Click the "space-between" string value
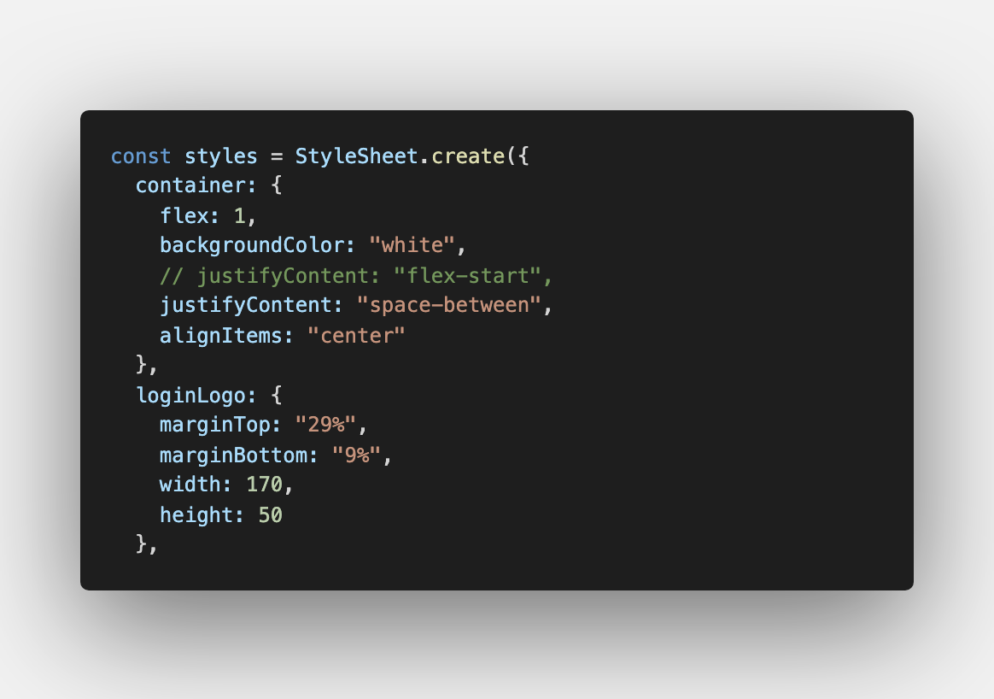The image size is (994, 699). [x=449, y=305]
